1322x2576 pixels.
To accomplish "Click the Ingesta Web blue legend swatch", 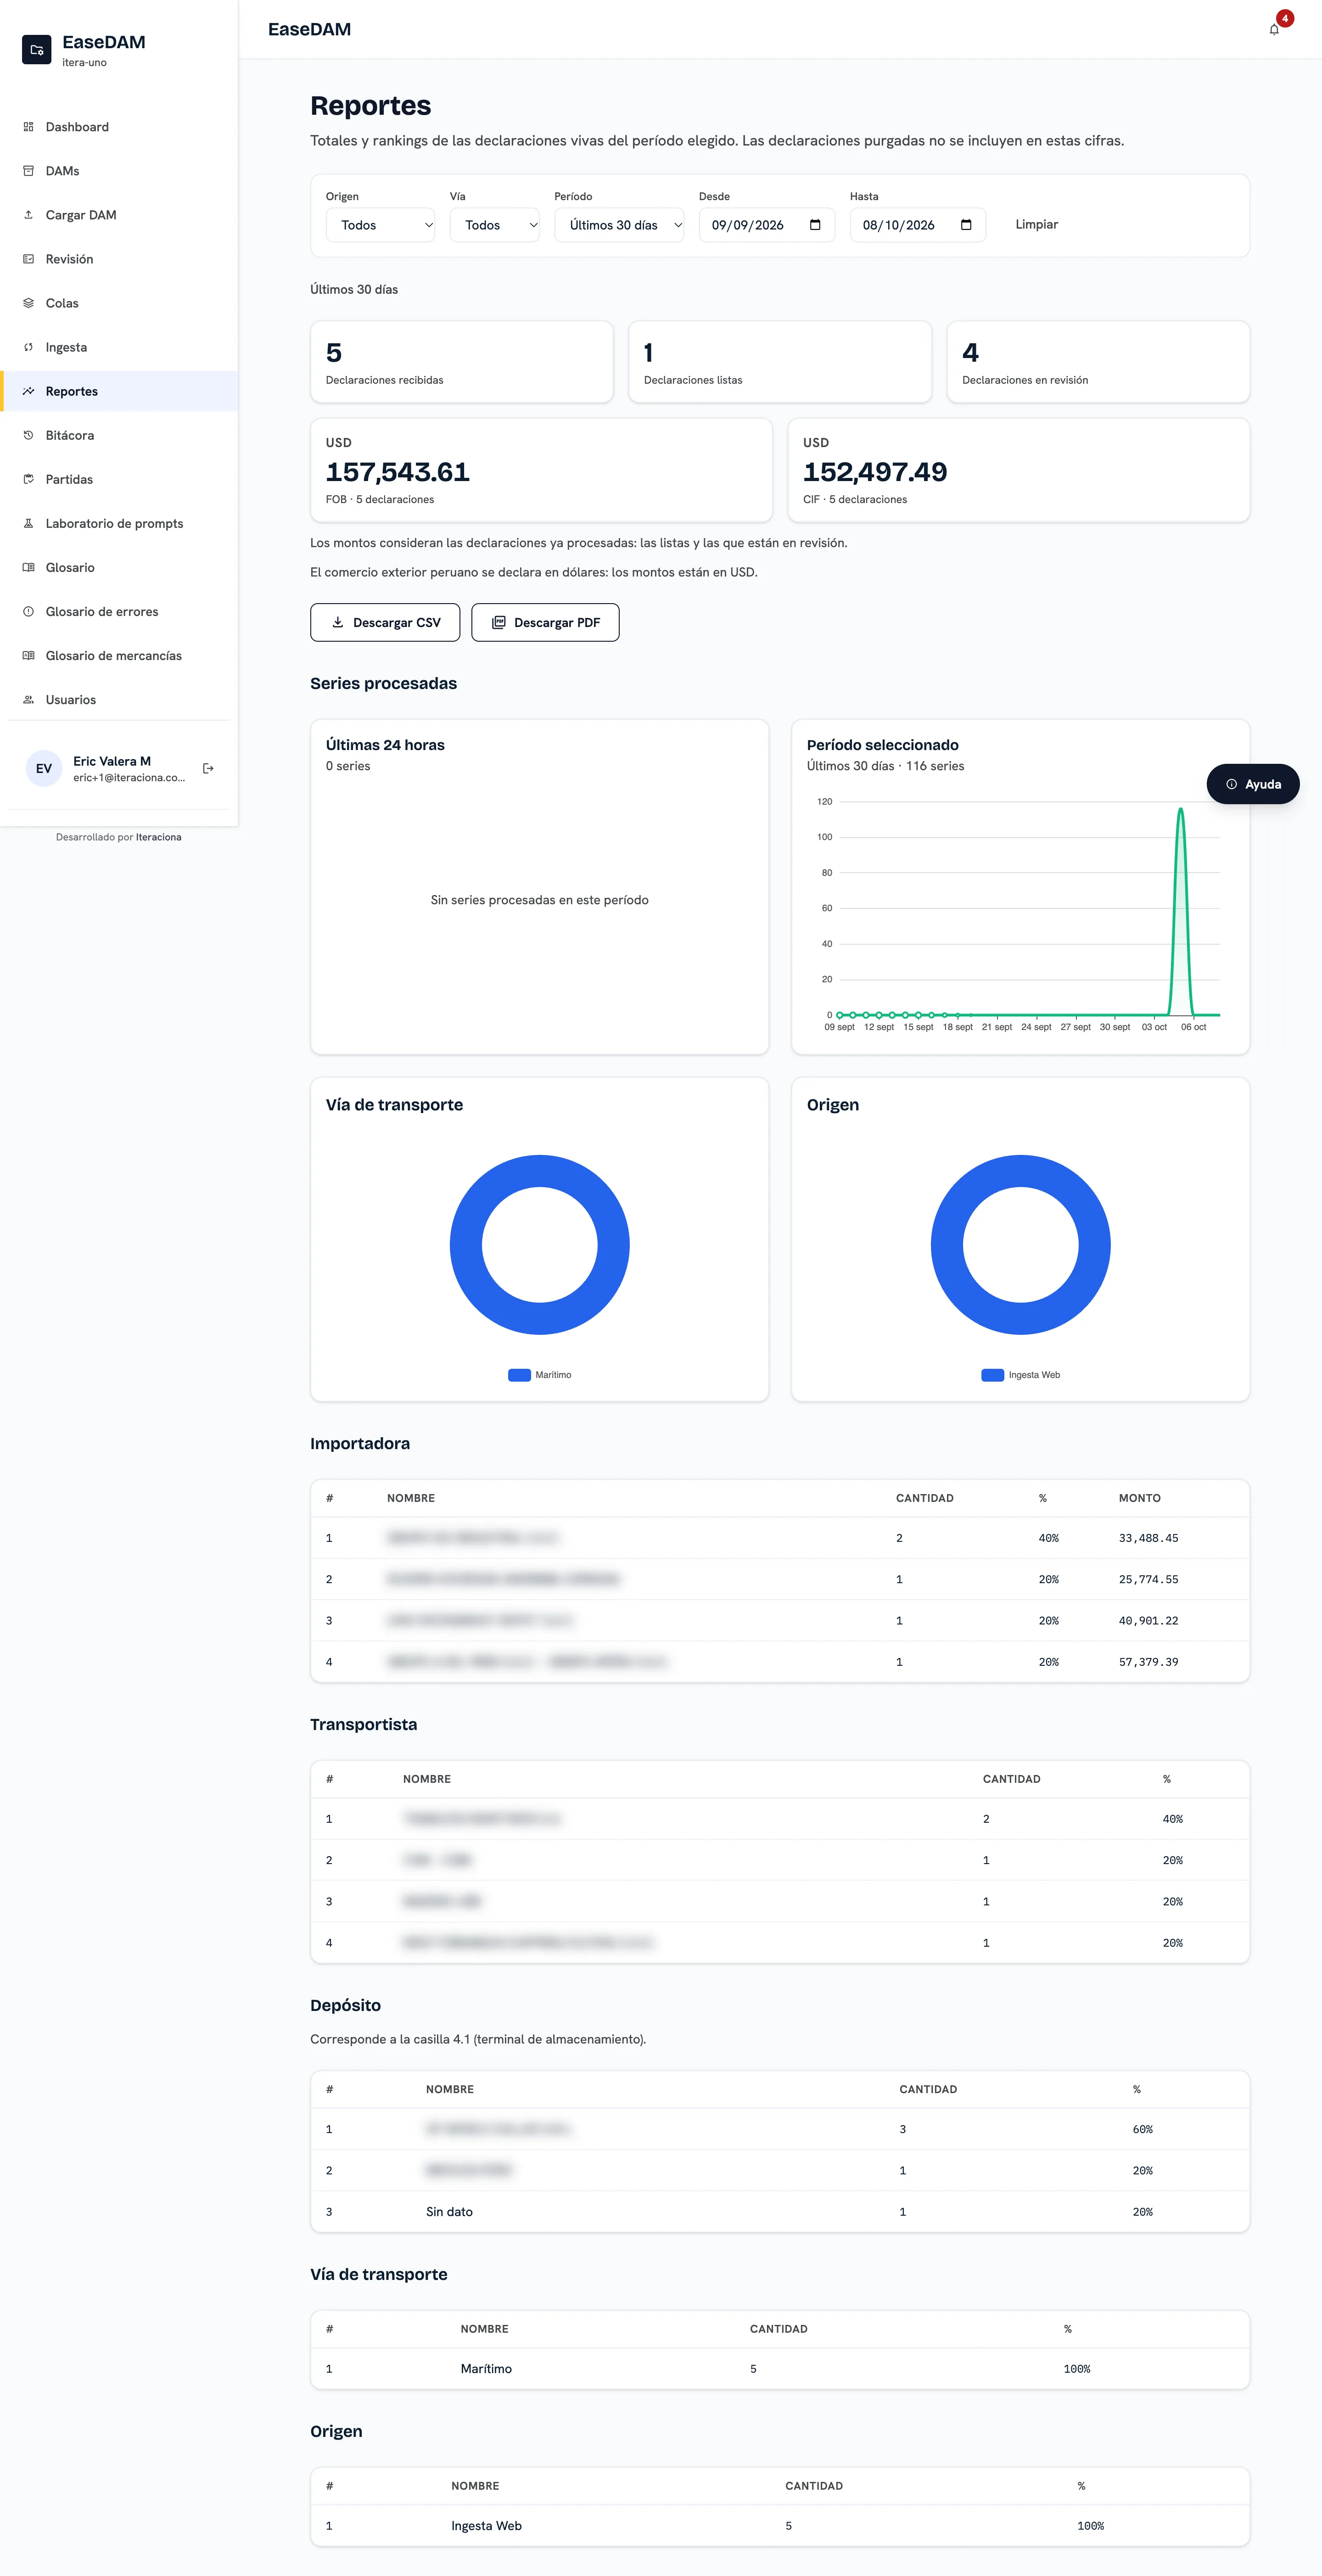I will pyautogui.click(x=992, y=1375).
